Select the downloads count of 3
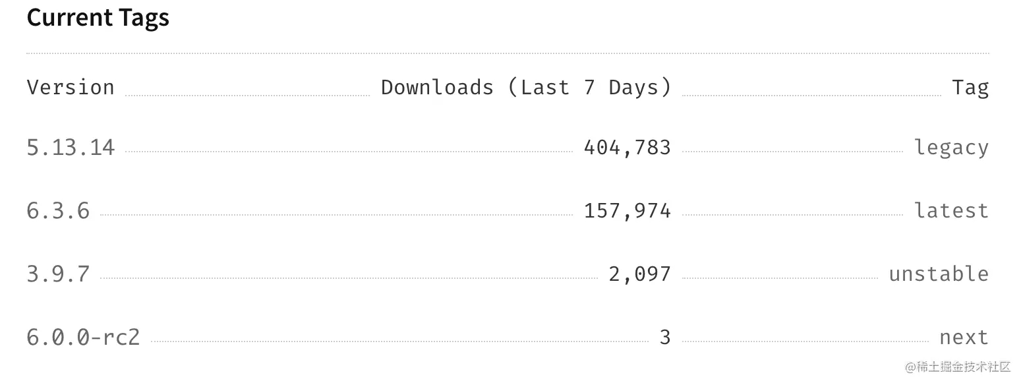This screenshot has width=1023, height=385. [664, 338]
